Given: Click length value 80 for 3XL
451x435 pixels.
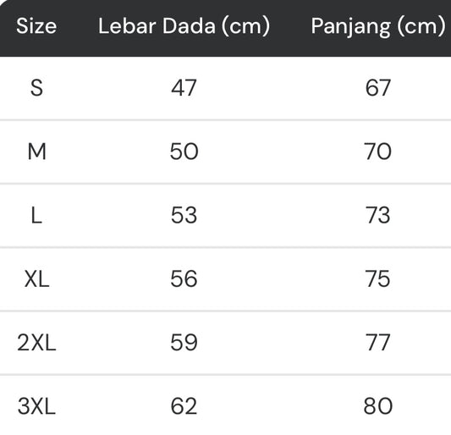Looking at the screenshot, I should [x=378, y=406].
